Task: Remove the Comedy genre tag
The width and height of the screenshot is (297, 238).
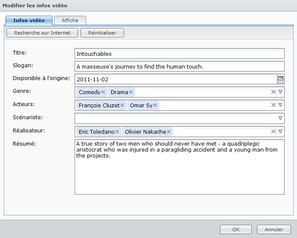Action: pyautogui.click(x=103, y=92)
